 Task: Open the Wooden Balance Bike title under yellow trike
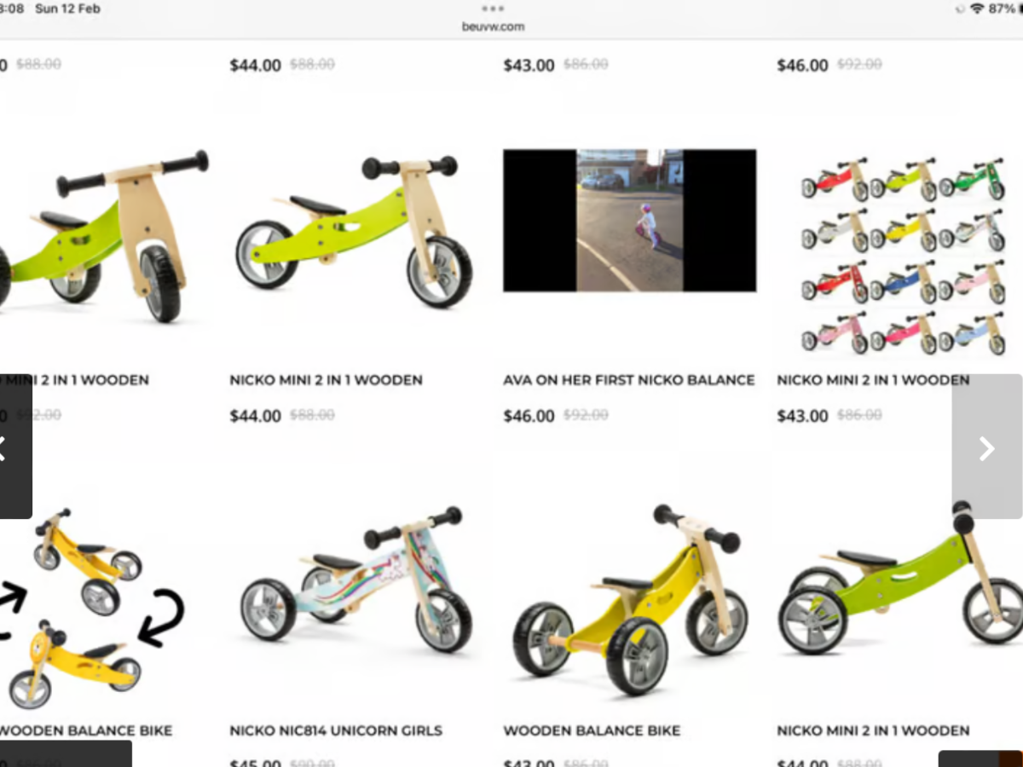coord(592,730)
